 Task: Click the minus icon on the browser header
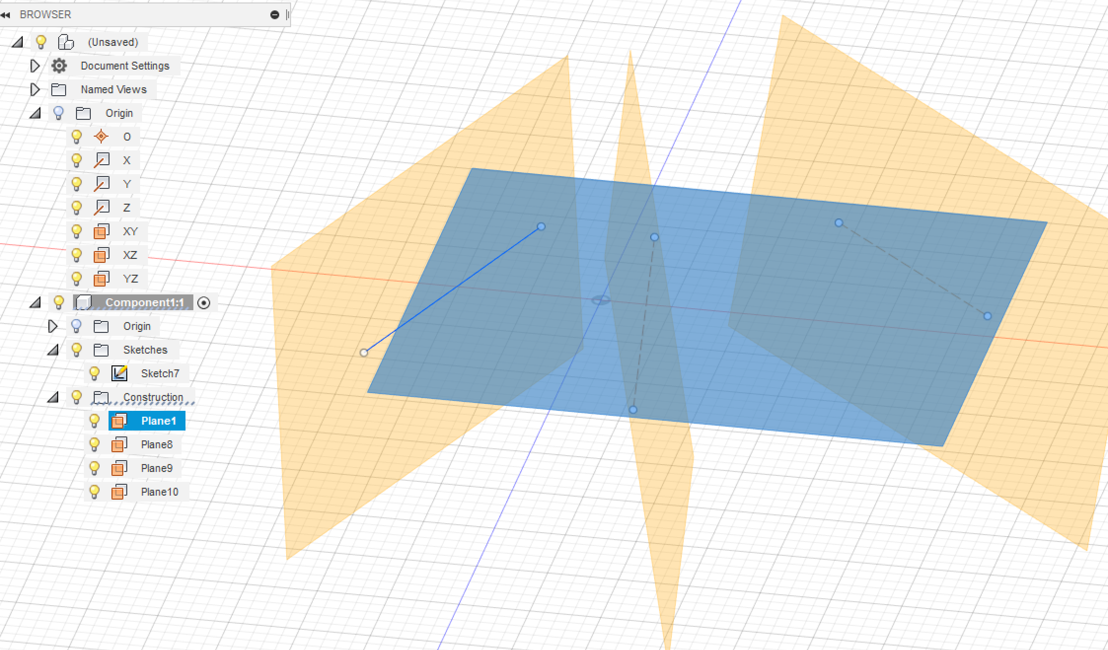click(275, 15)
